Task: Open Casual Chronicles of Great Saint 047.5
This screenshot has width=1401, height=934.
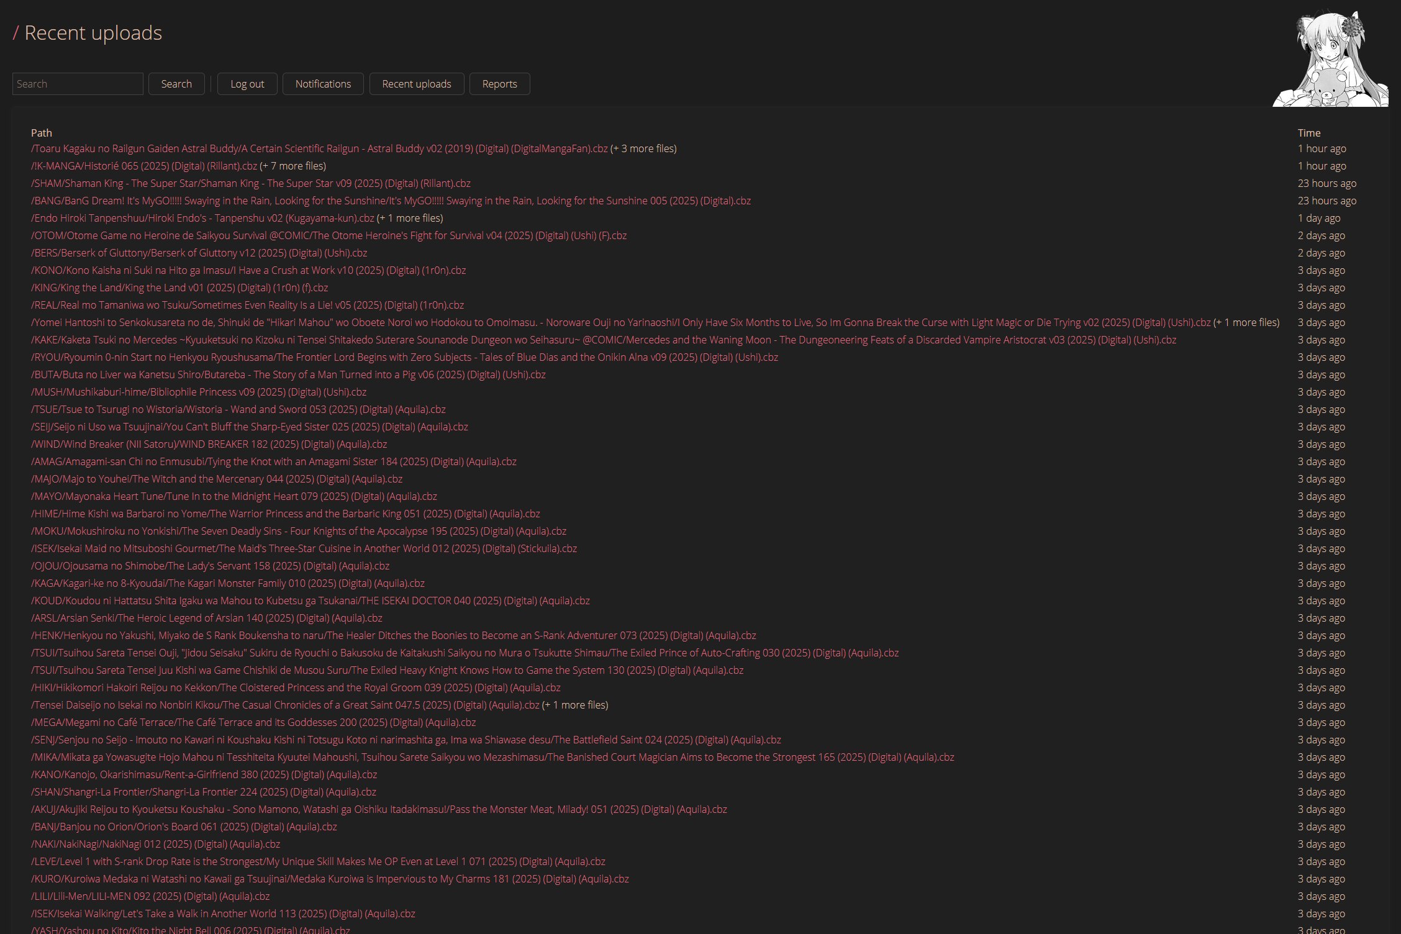Action: [x=286, y=705]
